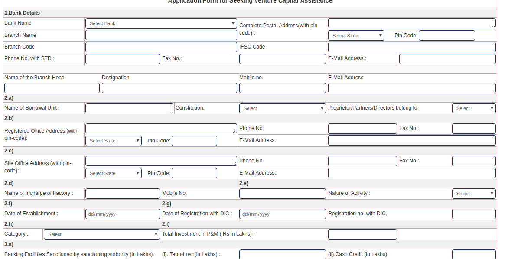Screen dimensions: 518x259
Task: Choose state for Registered Office Address
Action: tap(113, 141)
